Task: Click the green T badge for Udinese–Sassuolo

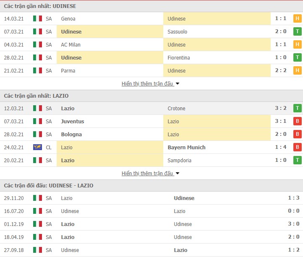Action: point(298,31)
